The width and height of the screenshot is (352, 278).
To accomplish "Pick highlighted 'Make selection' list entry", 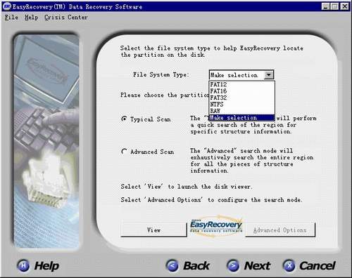I will pos(241,117).
